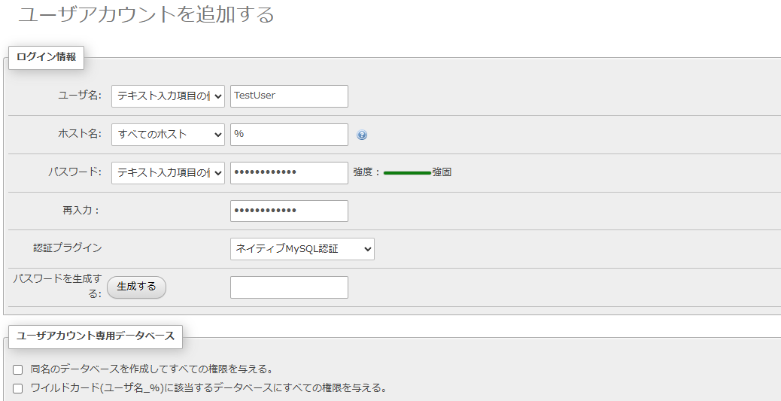The height and width of the screenshot is (401, 781).
Task: Click the パスワード: label
Action: [x=74, y=172]
